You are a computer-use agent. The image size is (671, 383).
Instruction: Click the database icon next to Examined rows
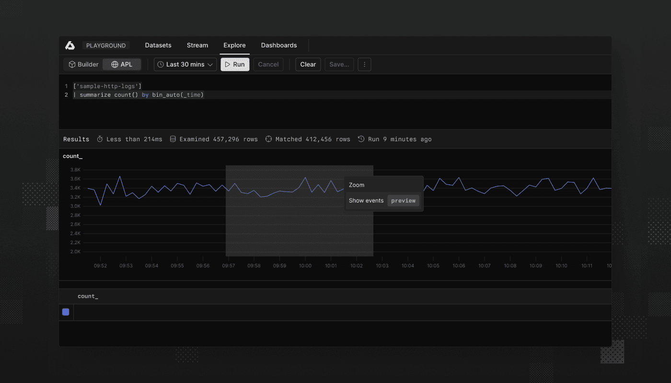click(173, 139)
